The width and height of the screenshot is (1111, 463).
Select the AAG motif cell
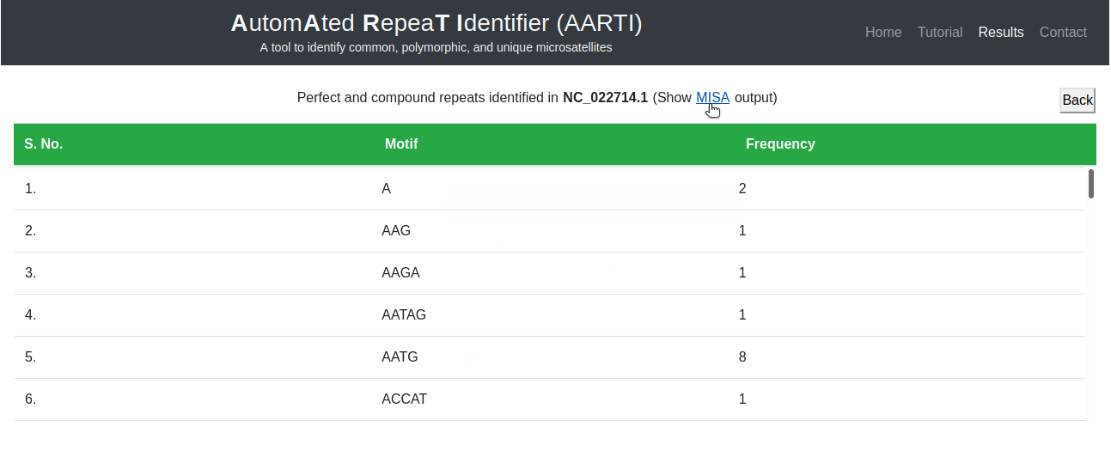pos(396,231)
